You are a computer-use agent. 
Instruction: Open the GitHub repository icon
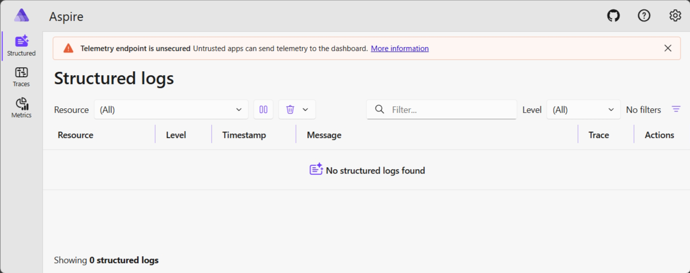pyautogui.click(x=613, y=16)
